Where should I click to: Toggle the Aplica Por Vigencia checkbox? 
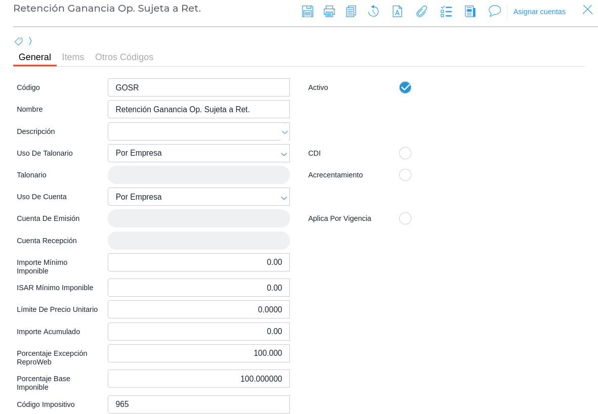(x=405, y=218)
